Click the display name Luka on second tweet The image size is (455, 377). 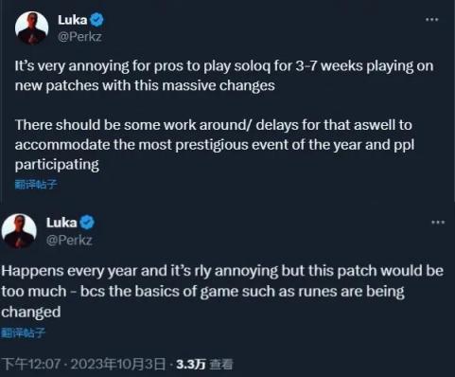click(x=61, y=223)
